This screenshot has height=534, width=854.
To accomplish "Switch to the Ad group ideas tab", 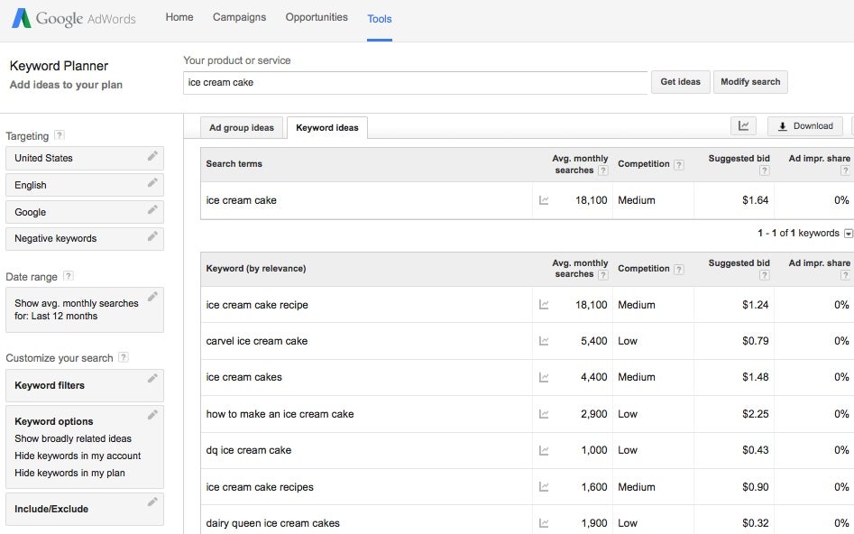I will pyautogui.click(x=242, y=128).
